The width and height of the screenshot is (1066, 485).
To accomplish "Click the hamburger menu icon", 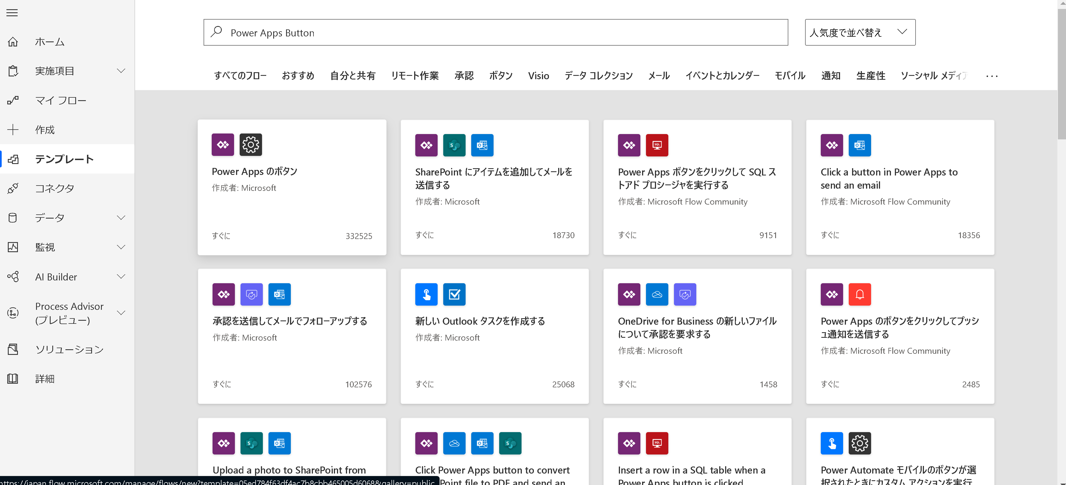I will tap(12, 13).
